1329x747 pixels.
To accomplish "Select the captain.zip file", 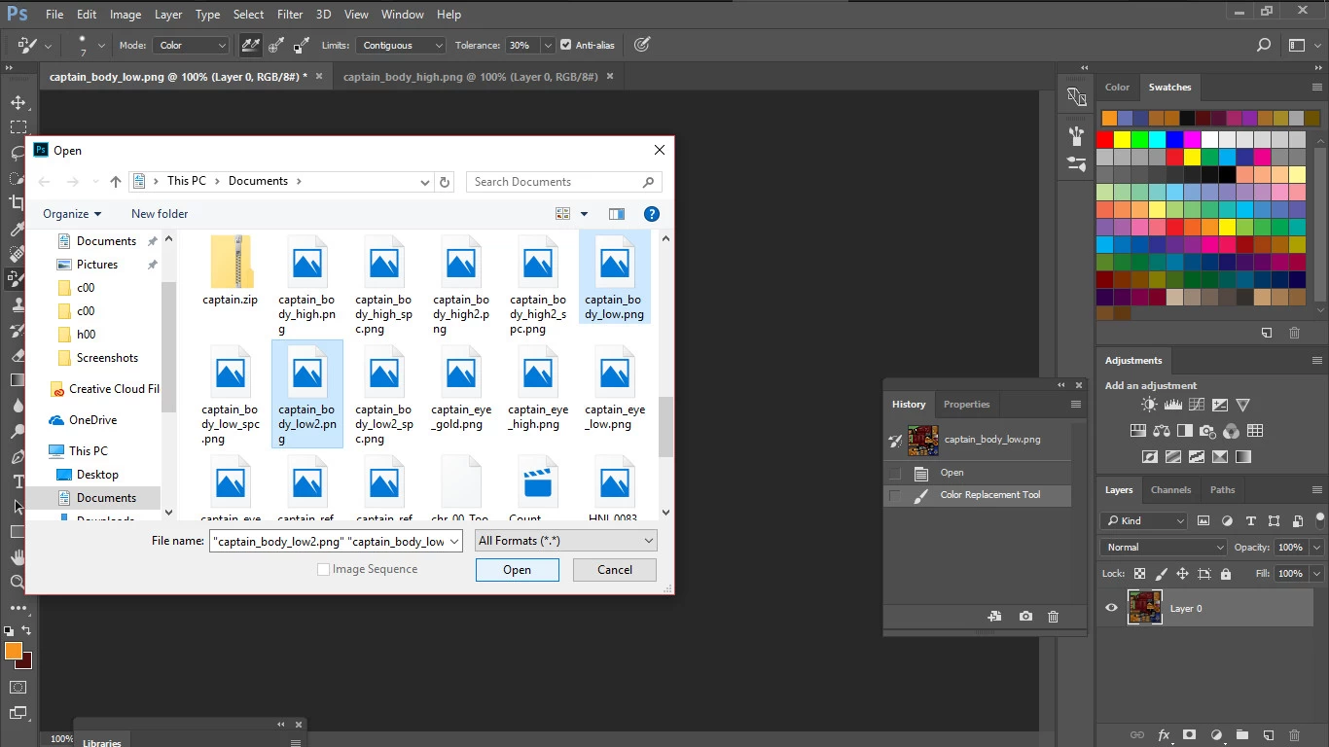I will click(231, 270).
